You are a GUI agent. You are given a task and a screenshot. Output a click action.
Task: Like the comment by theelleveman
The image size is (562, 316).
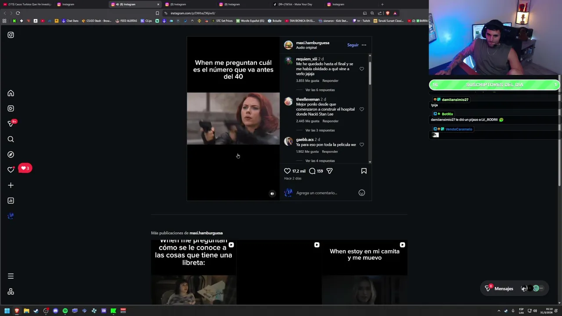click(x=362, y=109)
